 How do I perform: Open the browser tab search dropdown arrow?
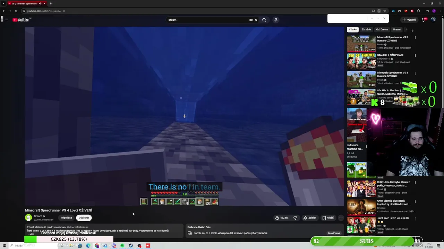click(3, 3)
